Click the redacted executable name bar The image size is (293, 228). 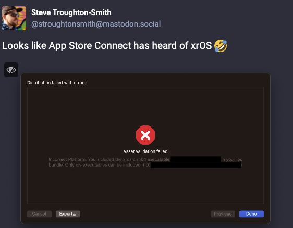(x=196, y=159)
